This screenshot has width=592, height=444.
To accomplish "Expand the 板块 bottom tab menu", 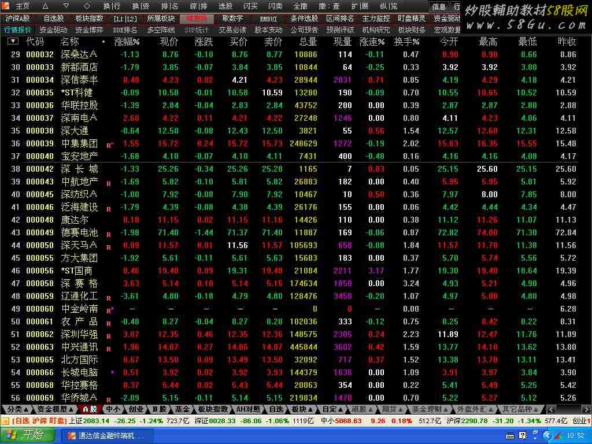I will click(302, 409).
